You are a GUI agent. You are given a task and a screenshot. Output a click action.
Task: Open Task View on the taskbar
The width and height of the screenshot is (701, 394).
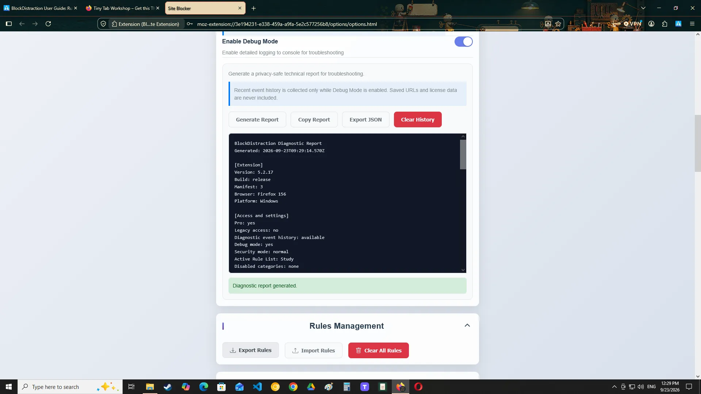point(131,387)
